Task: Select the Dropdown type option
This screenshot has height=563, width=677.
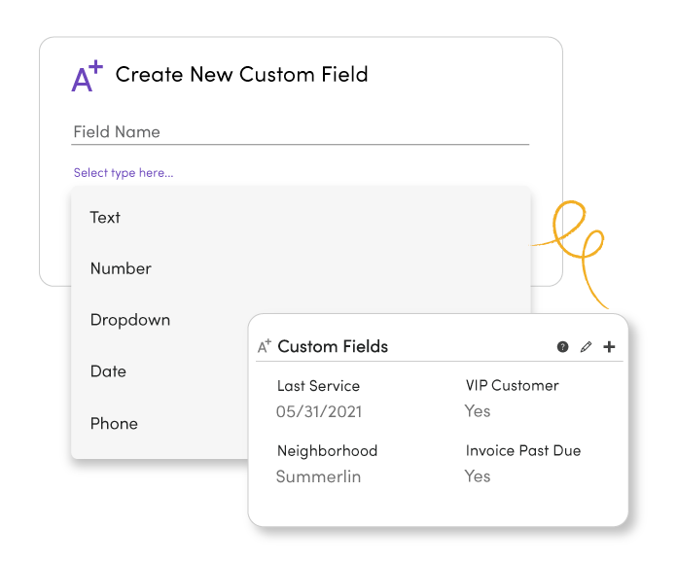Action: click(x=129, y=320)
